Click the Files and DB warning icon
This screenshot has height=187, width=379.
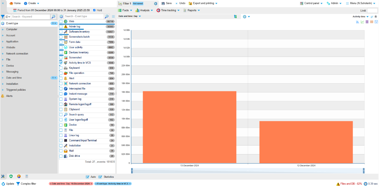click(338, 184)
